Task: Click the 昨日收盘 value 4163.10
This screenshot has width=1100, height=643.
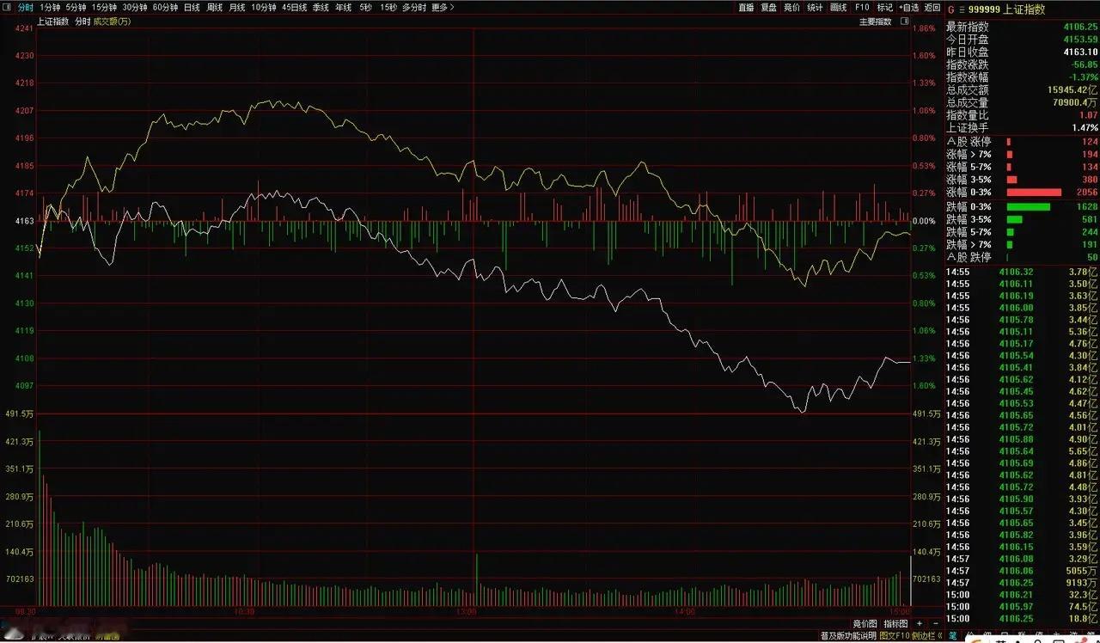Action: click(1080, 52)
